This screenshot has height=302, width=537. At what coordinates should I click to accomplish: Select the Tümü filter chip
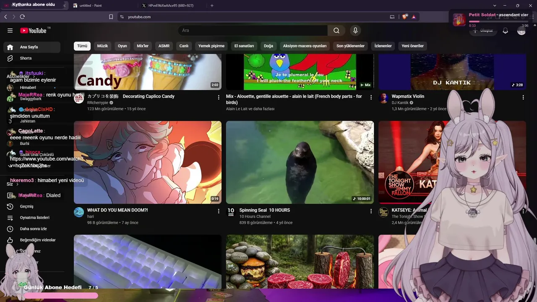(x=82, y=46)
